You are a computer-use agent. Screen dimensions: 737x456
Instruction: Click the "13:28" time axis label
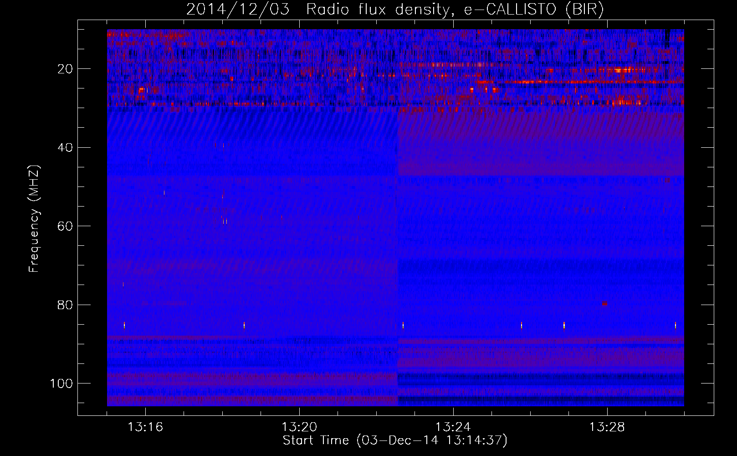click(607, 427)
